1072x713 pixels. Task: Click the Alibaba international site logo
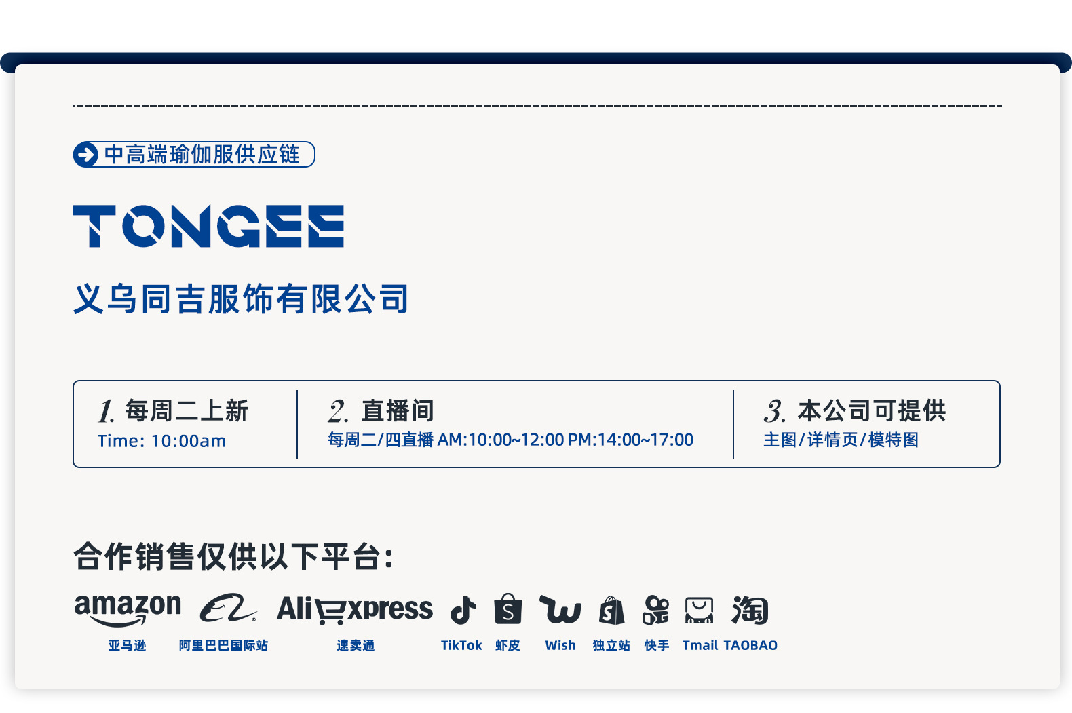[x=229, y=609]
